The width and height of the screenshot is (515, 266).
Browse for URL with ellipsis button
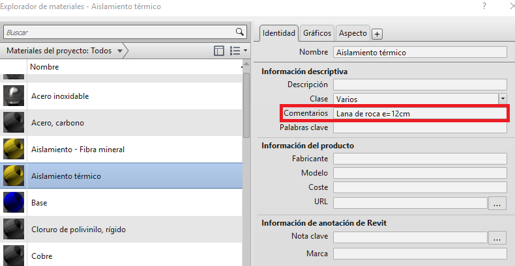pyautogui.click(x=498, y=204)
